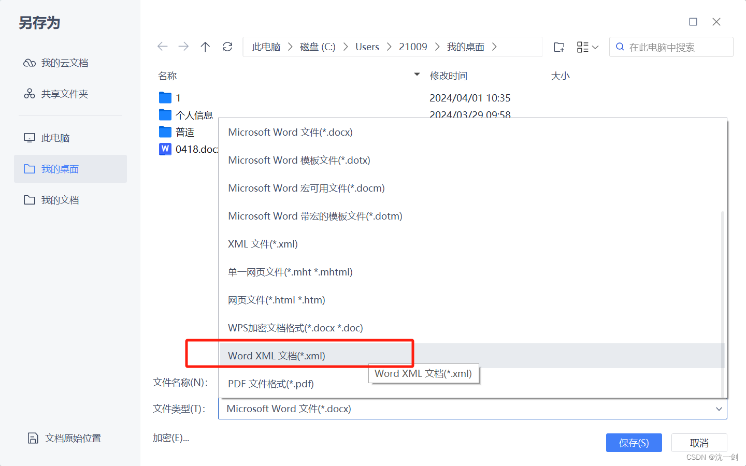746x466 pixels.
Task: Click the file type list scrollbar
Action: [x=722, y=304]
